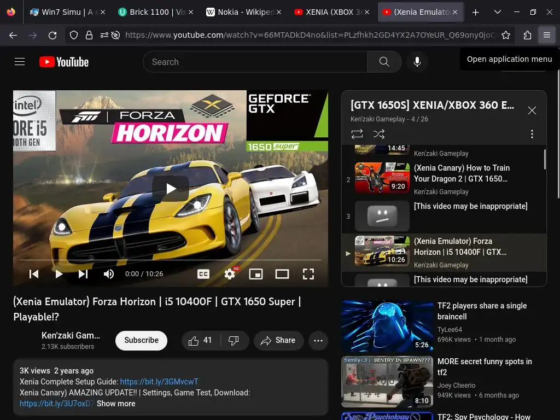Play video from control bar play button
Image resolution: width=560 pixels, height=420 pixels.
coord(59,274)
